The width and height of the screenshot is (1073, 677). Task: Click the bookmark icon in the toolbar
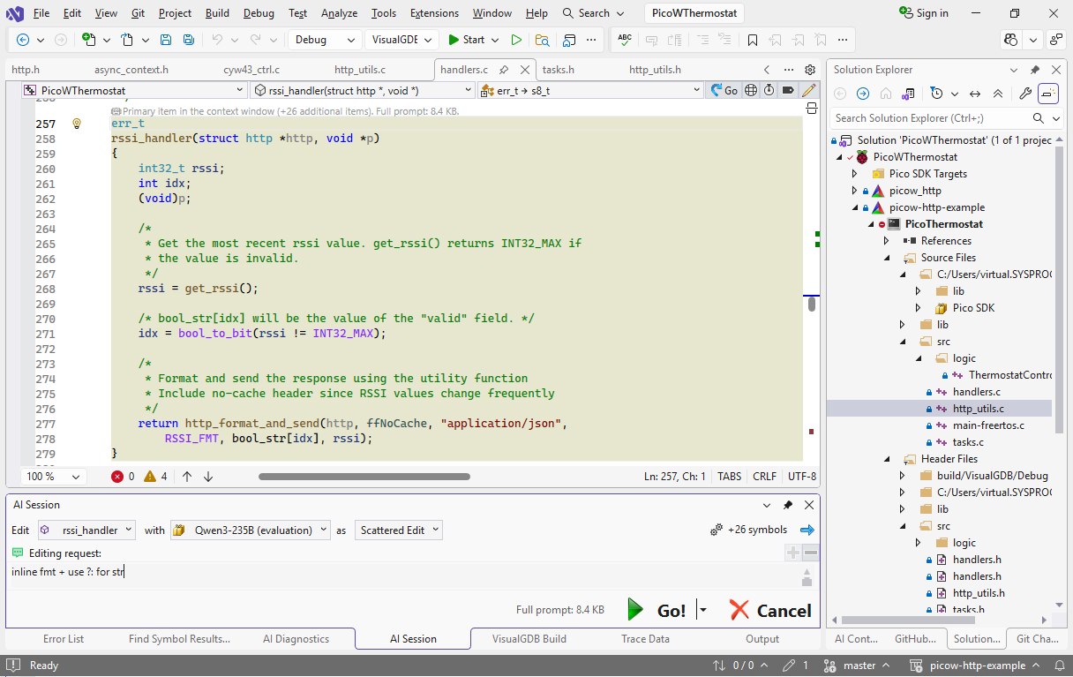pos(752,40)
